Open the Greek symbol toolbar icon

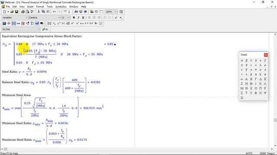coord(37,23)
